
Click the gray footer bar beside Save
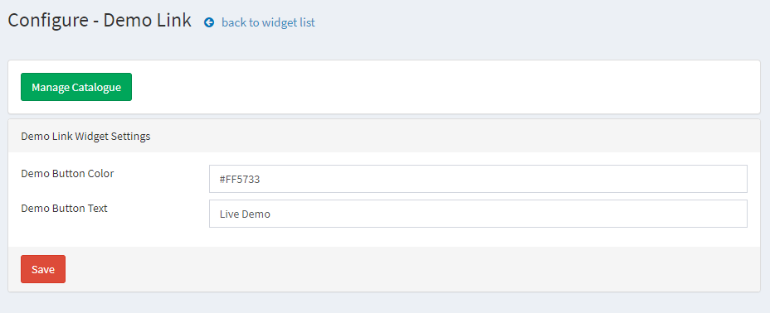412,269
